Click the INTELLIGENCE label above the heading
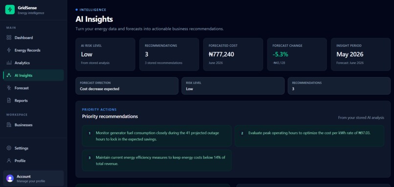Viewport: 394px width, 187px height. (93, 10)
